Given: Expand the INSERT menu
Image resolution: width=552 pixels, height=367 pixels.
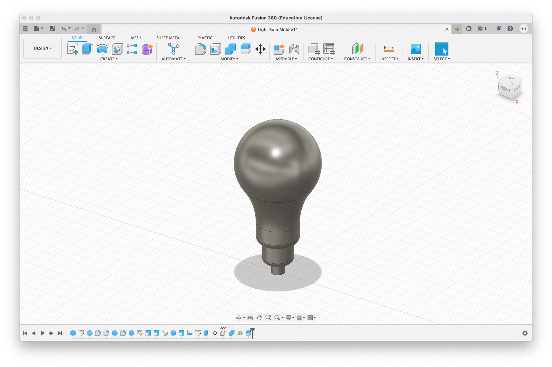Looking at the screenshot, I should click(416, 59).
